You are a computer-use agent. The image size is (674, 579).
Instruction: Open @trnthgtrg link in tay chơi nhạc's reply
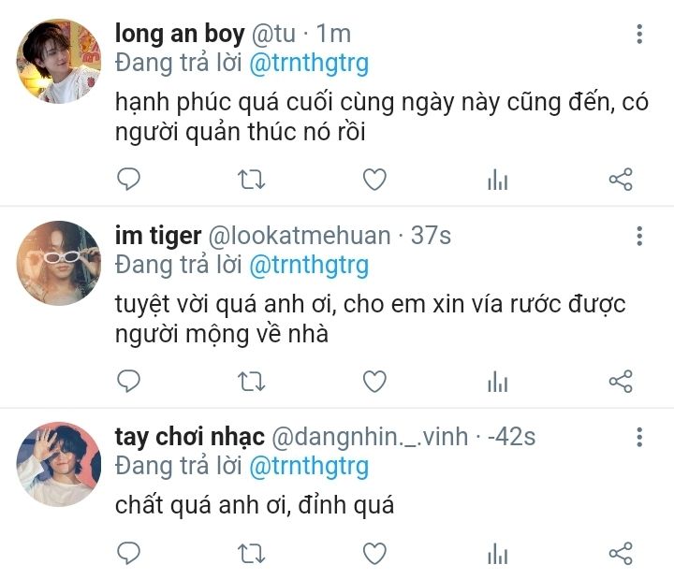308,466
